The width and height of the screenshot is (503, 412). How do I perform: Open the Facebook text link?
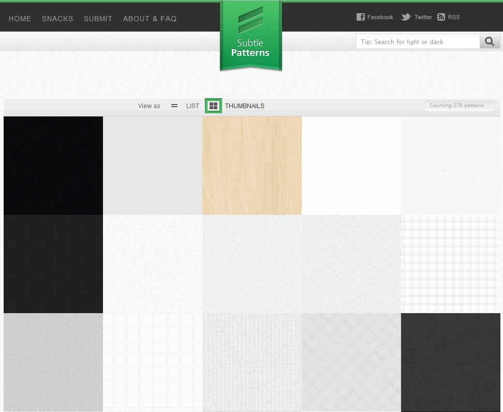380,17
